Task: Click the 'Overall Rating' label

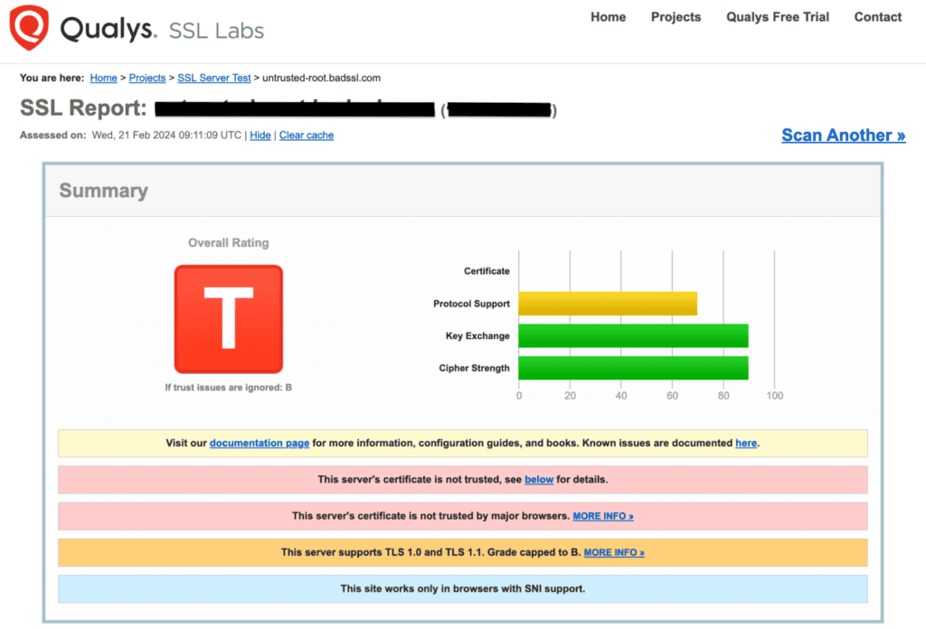Action: tap(228, 242)
